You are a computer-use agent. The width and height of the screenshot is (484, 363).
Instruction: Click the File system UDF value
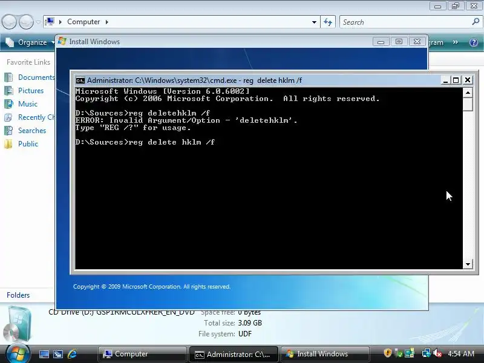click(245, 334)
